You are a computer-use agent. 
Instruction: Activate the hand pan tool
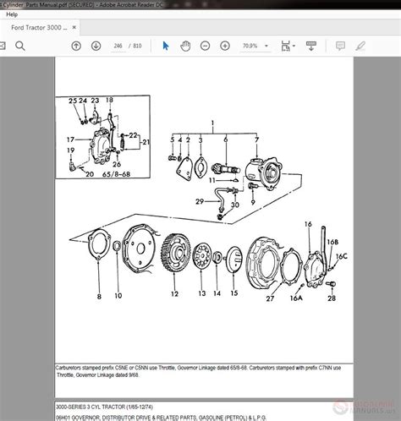tap(185, 46)
